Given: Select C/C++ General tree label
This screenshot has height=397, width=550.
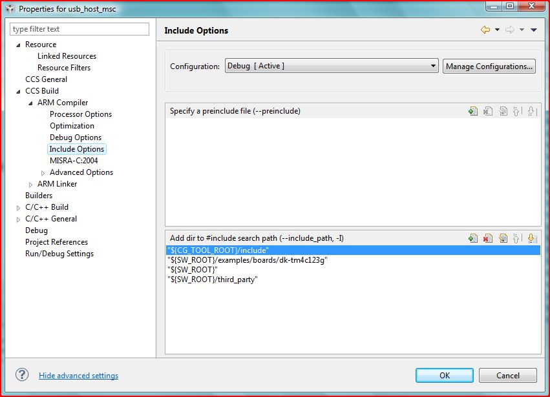Looking at the screenshot, I should (51, 219).
